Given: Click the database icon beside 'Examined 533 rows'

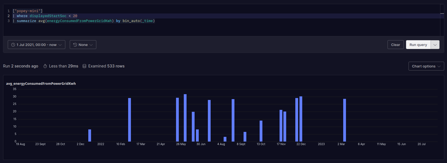Looking at the screenshot, I should pyautogui.click(x=84, y=66).
